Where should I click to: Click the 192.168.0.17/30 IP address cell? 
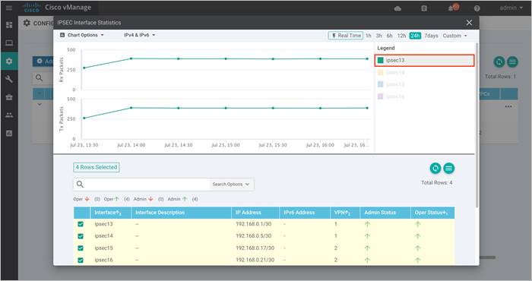tap(255, 248)
